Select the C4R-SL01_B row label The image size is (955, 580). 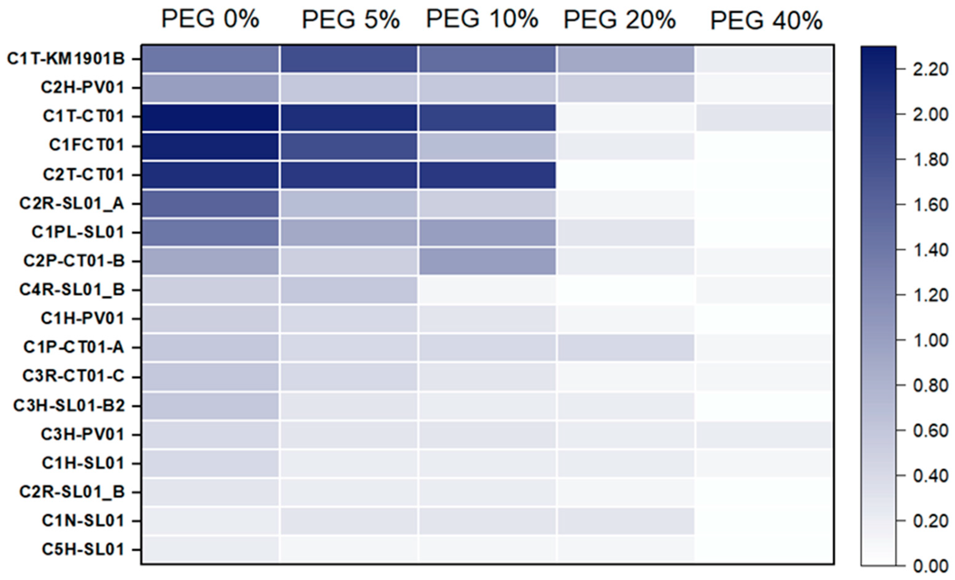click(x=72, y=290)
